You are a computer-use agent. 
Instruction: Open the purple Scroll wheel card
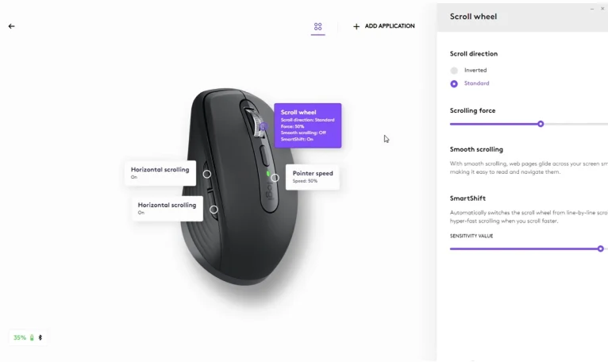pyautogui.click(x=308, y=125)
